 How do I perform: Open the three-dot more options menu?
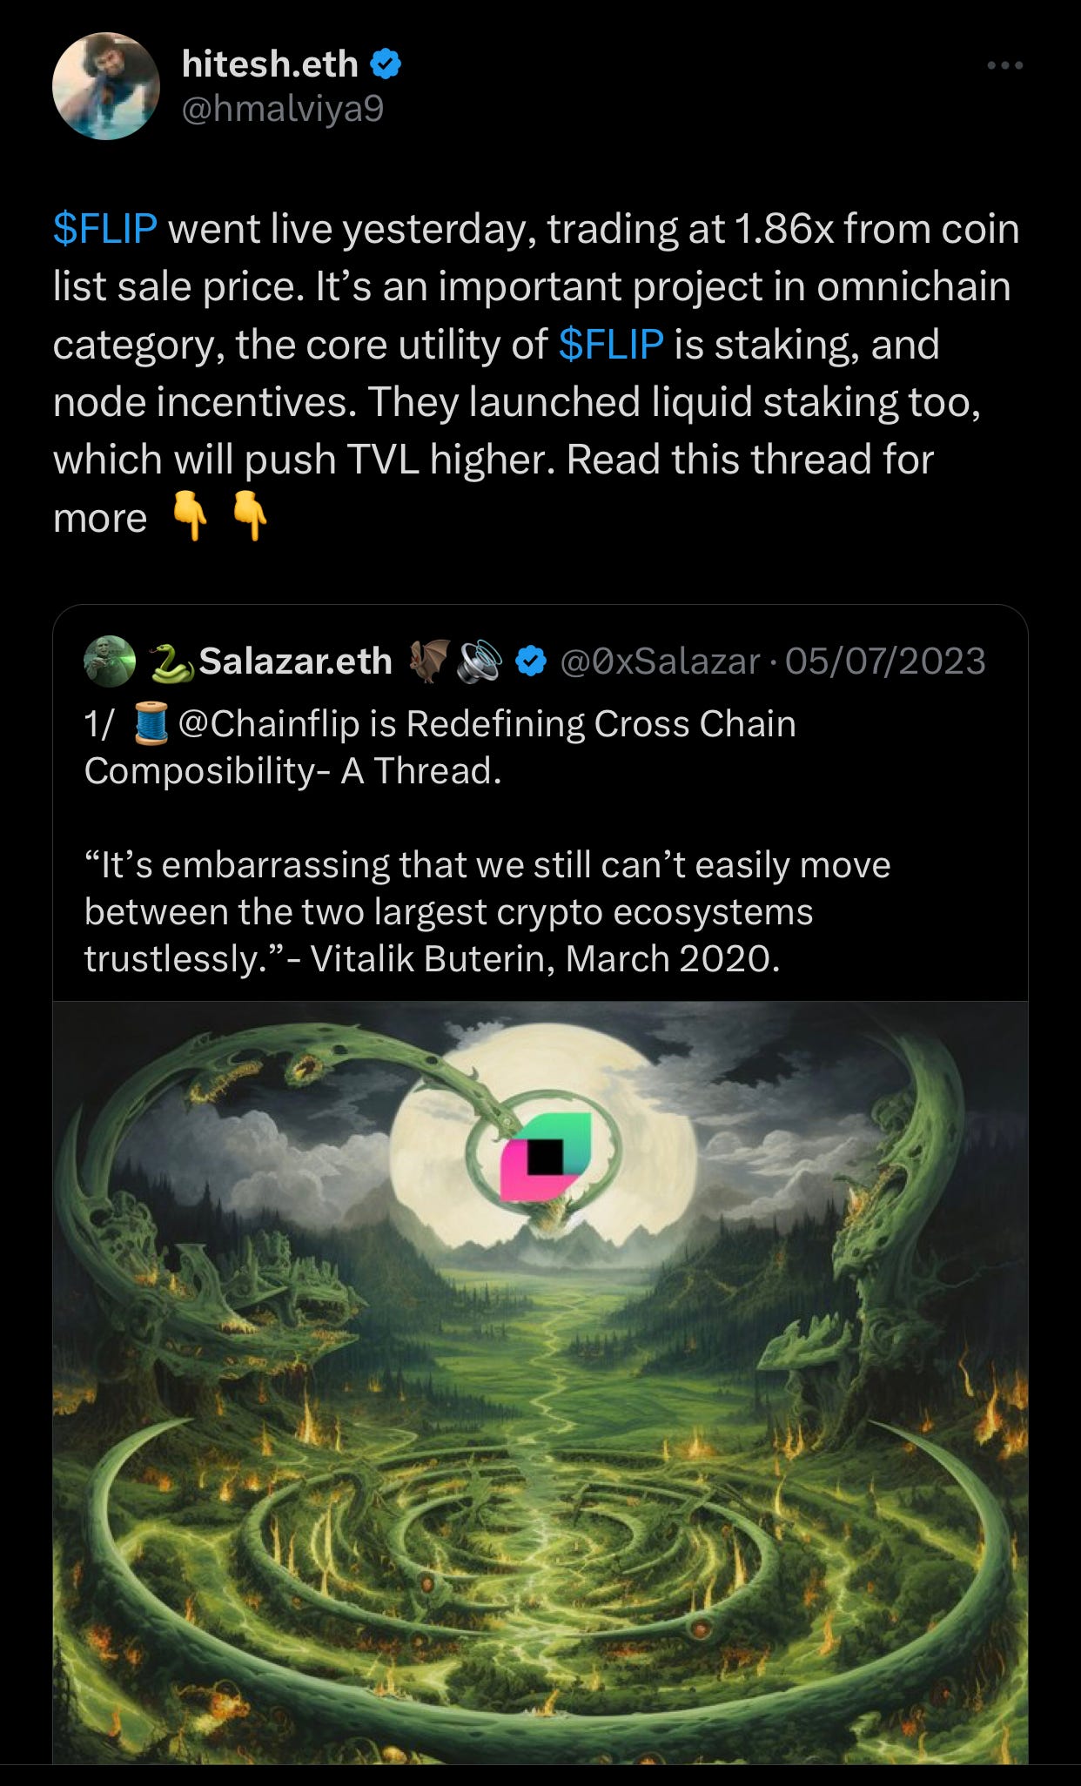pos(1005,65)
